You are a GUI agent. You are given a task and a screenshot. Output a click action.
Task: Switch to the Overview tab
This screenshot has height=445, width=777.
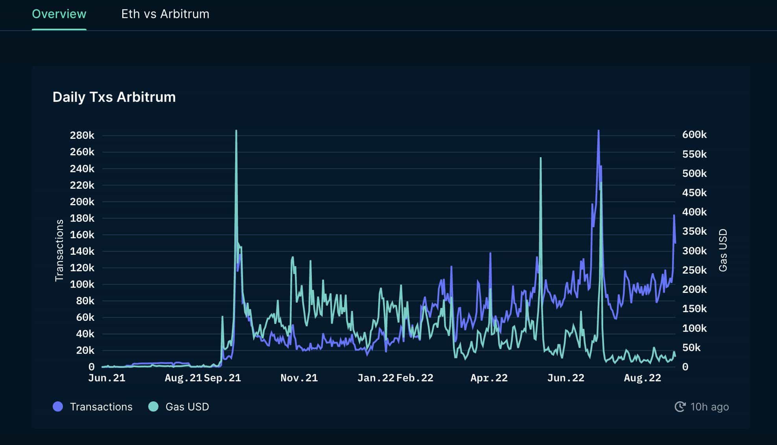click(x=59, y=14)
